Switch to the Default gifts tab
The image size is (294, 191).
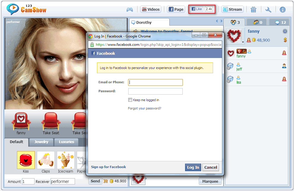coord(16,142)
